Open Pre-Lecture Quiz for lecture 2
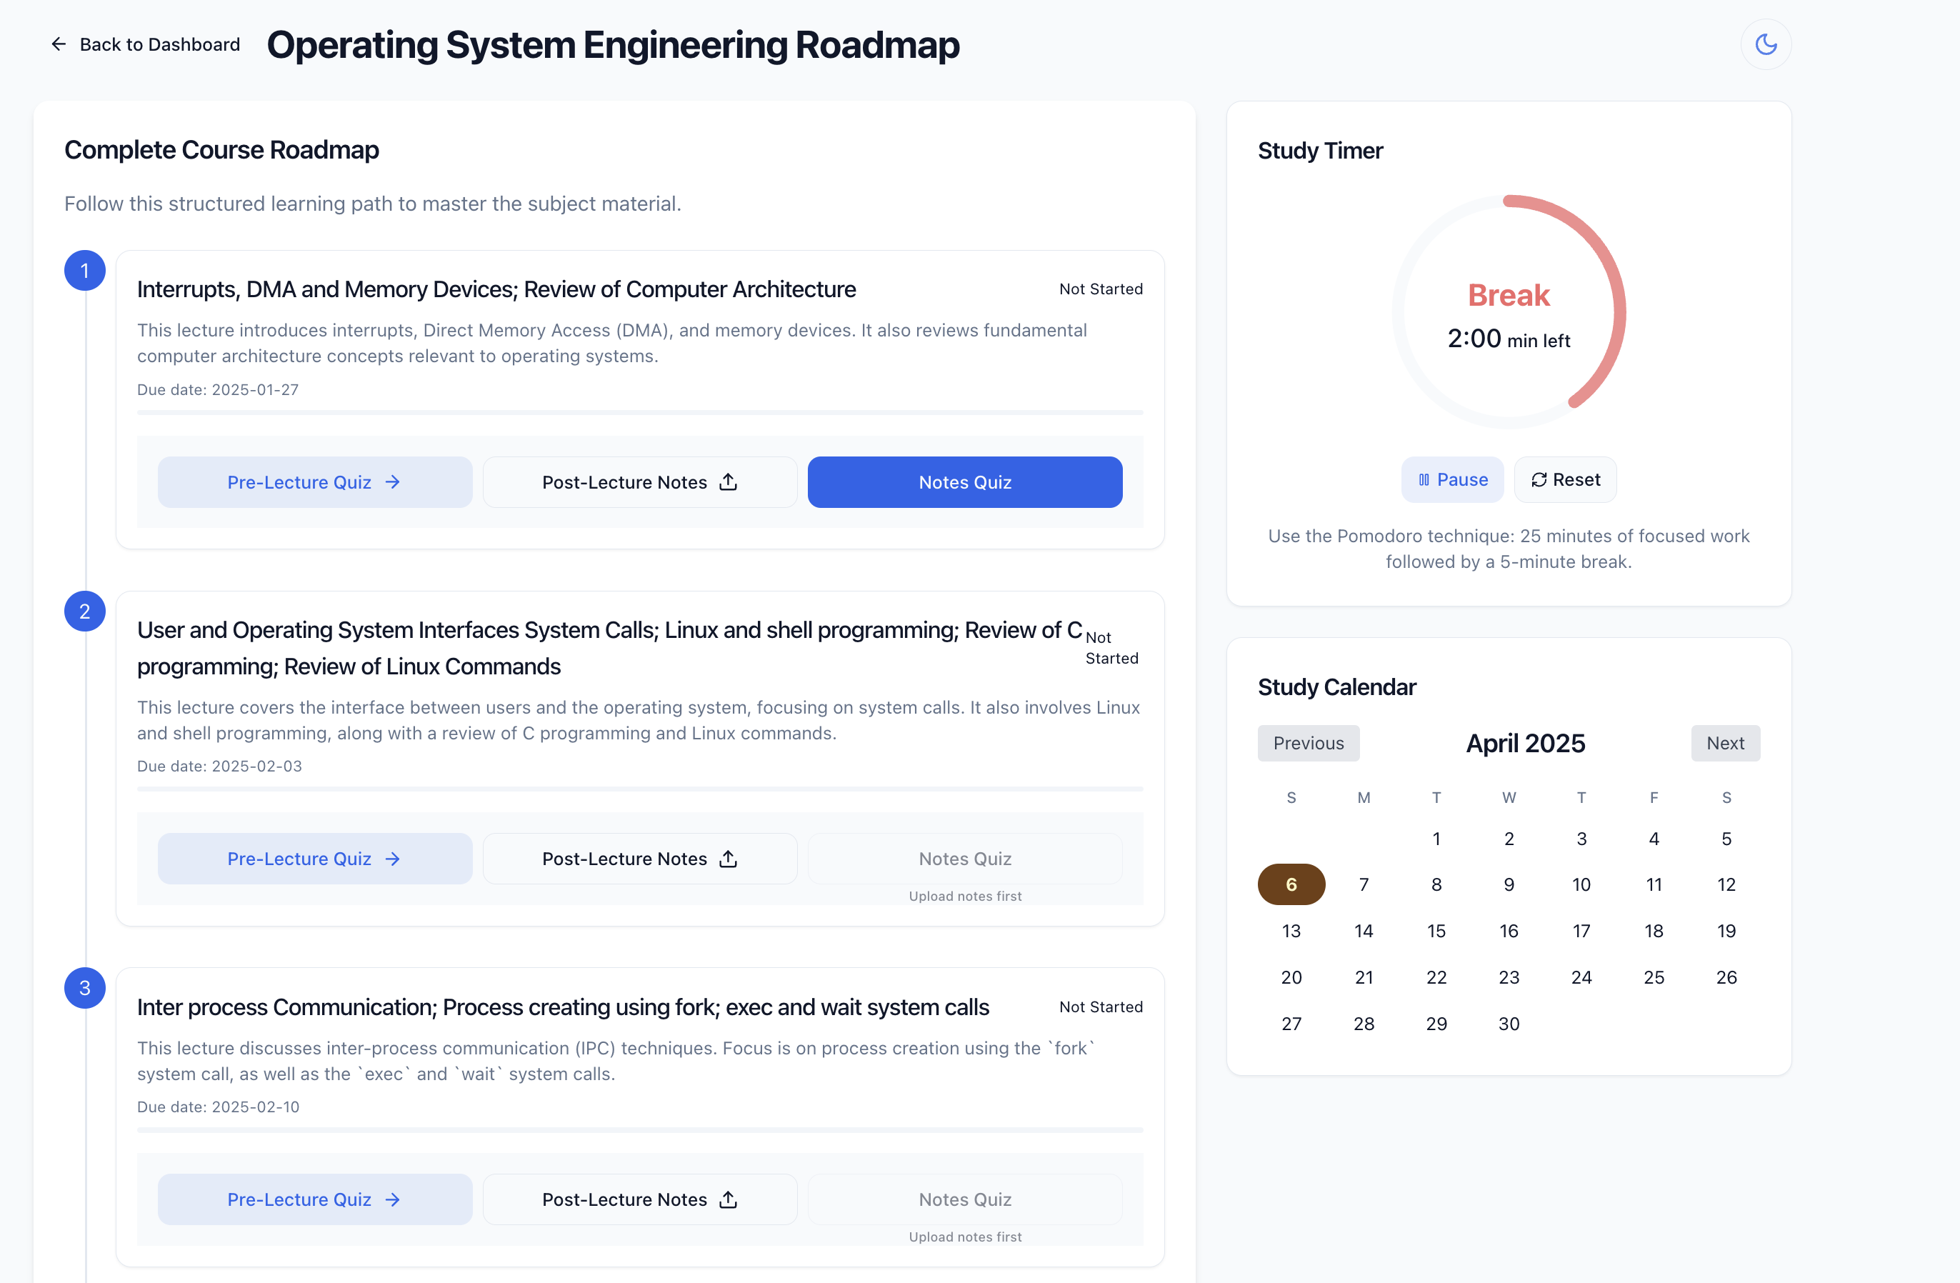Viewport: 1960px width, 1283px height. click(x=314, y=859)
